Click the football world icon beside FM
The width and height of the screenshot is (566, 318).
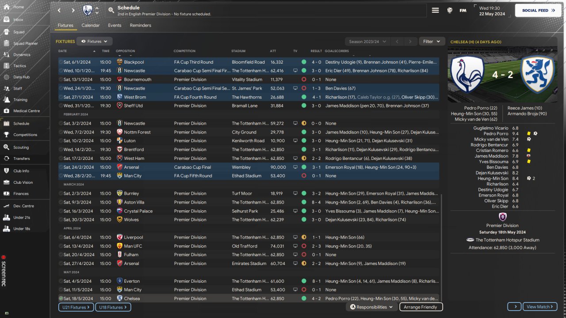coord(450,10)
